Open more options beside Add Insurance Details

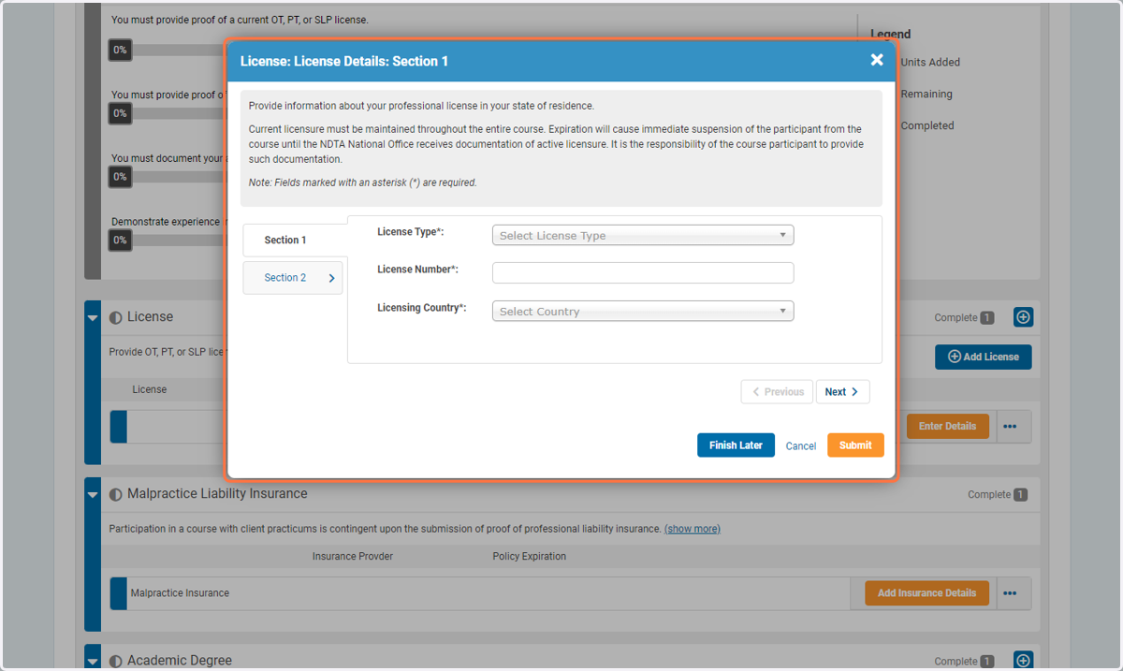coord(1010,593)
